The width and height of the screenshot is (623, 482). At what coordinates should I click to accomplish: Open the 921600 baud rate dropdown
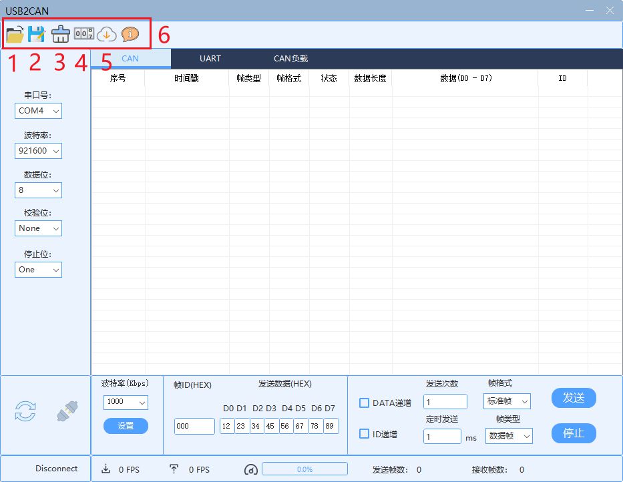[x=39, y=151]
